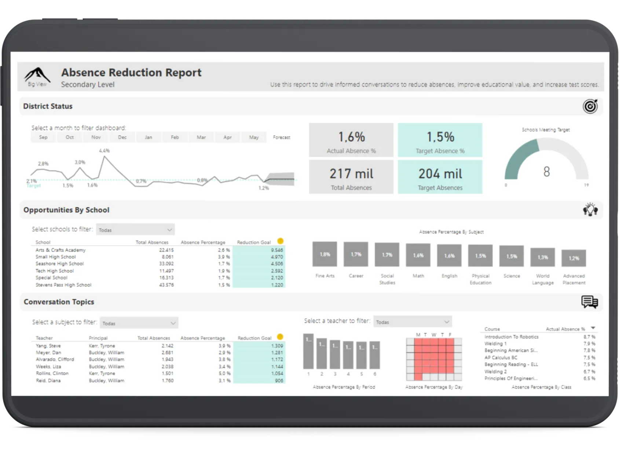The width and height of the screenshot is (619, 458).
Task: Select Beginning Reading - ELL course
Action: point(539,365)
